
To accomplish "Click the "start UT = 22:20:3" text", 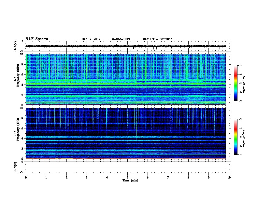I will click(x=157, y=39).
